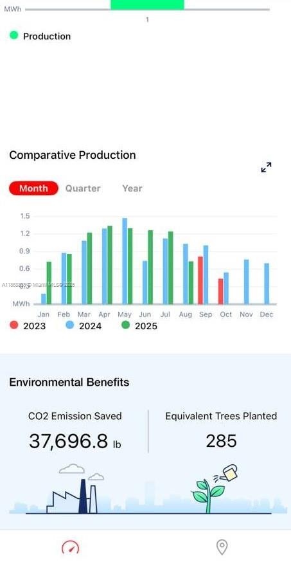Tap the watering can plant illustration
Image resolution: width=291 pixels, height=569 pixels.
[x=214, y=489]
